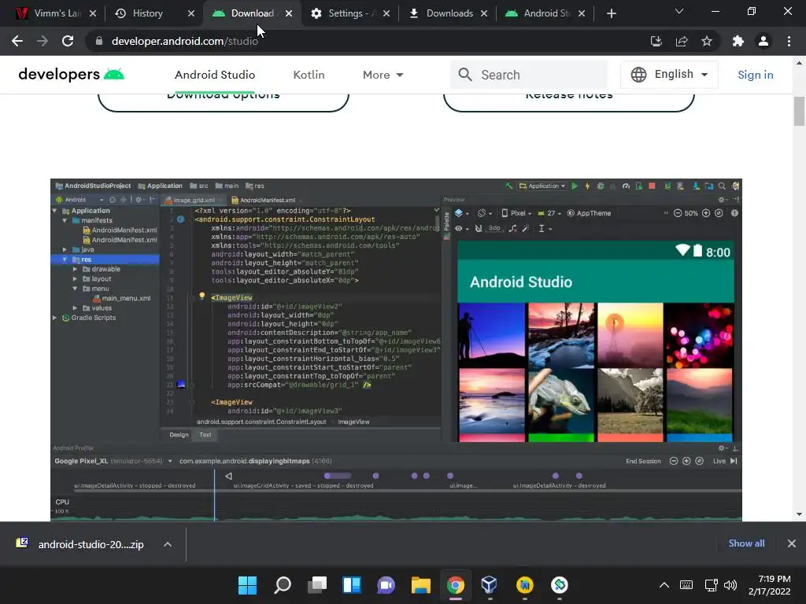The height and width of the screenshot is (604, 806).
Task: Open the volume speaker tray icon
Action: 730,585
